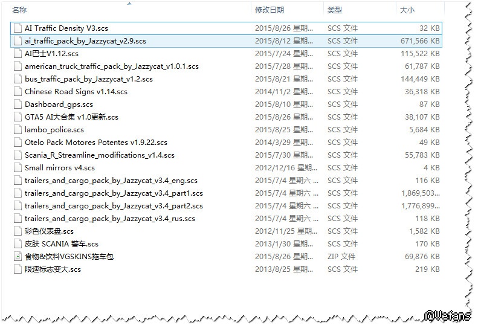Select file name 食物&饮料VGSKINS拖车包
This screenshot has height=328, width=478.
coord(69,257)
